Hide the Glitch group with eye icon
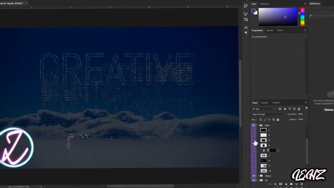Viewport: 334px width, 188px height. click(254, 125)
